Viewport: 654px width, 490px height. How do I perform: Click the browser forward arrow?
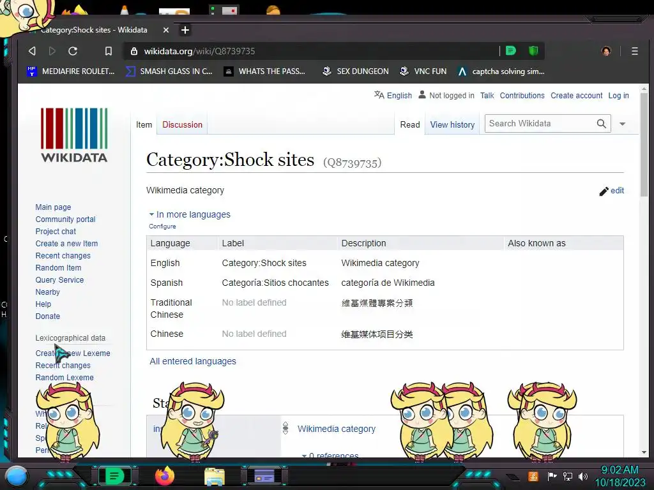[52, 51]
